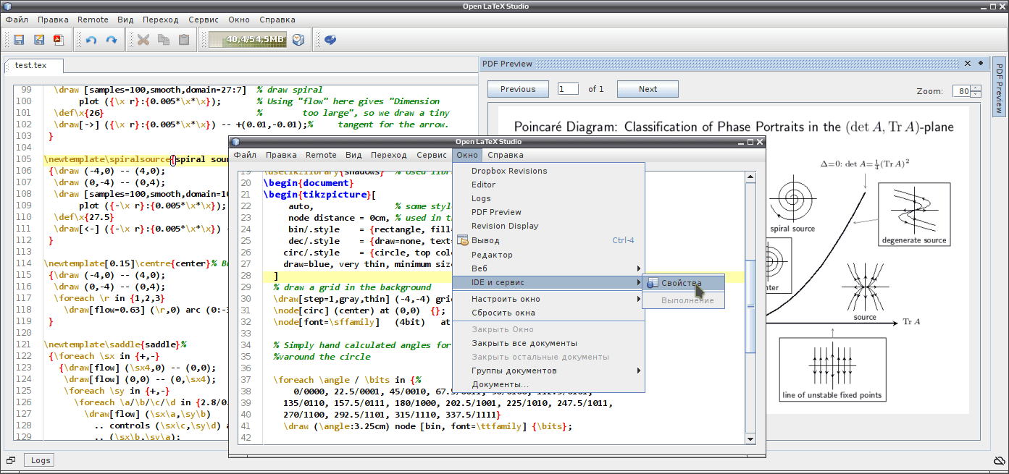Click the Zoom value stepper in PDF Preview

coord(966,91)
